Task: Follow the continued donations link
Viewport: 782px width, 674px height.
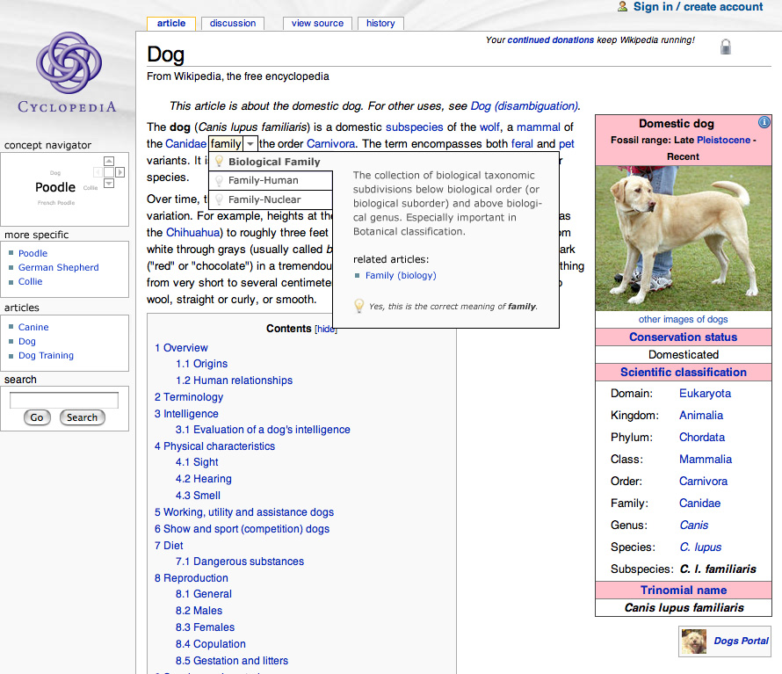Action: [551, 40]
